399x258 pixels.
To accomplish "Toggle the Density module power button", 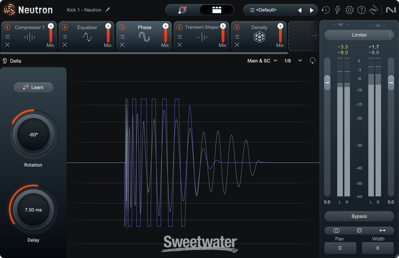I will click(x=237, y=27).
